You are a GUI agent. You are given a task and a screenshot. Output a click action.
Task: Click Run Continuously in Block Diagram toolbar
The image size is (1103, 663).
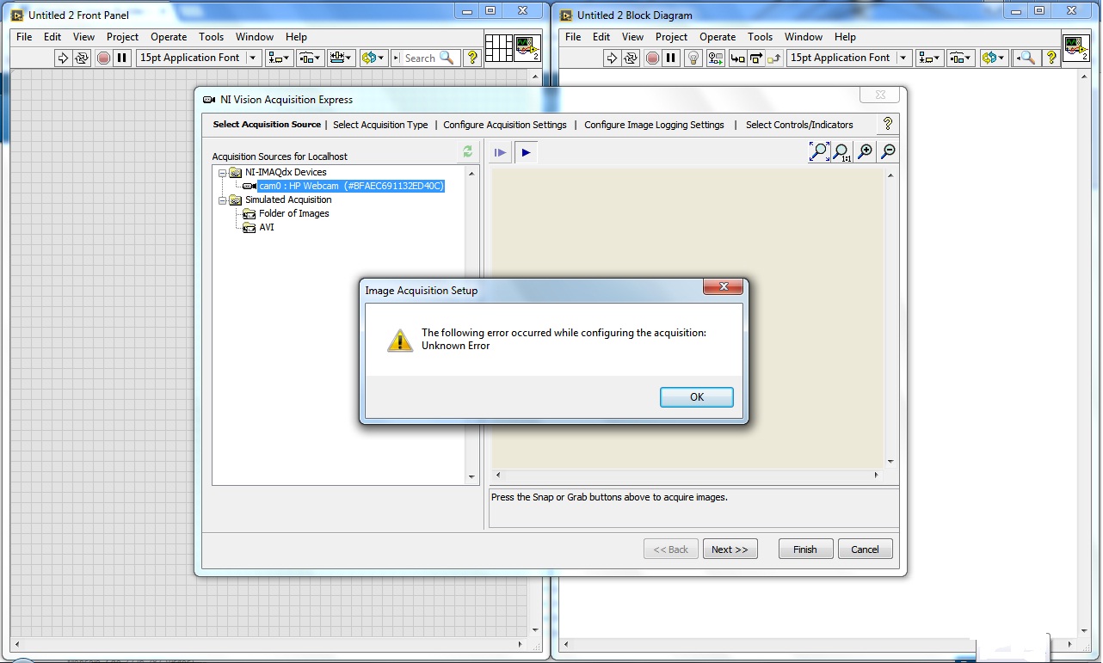click(x=631, y=58)
